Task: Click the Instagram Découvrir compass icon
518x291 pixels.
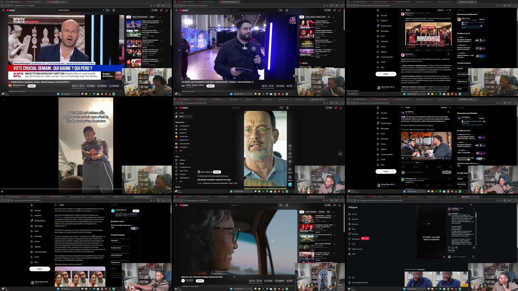Action: [349, 224]
